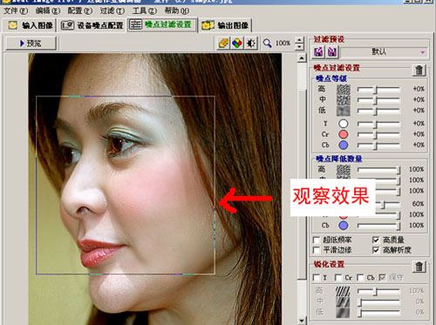Click the brightness sun toolbar icon
The width and height of the screenshot is (436, 325).
251,44
